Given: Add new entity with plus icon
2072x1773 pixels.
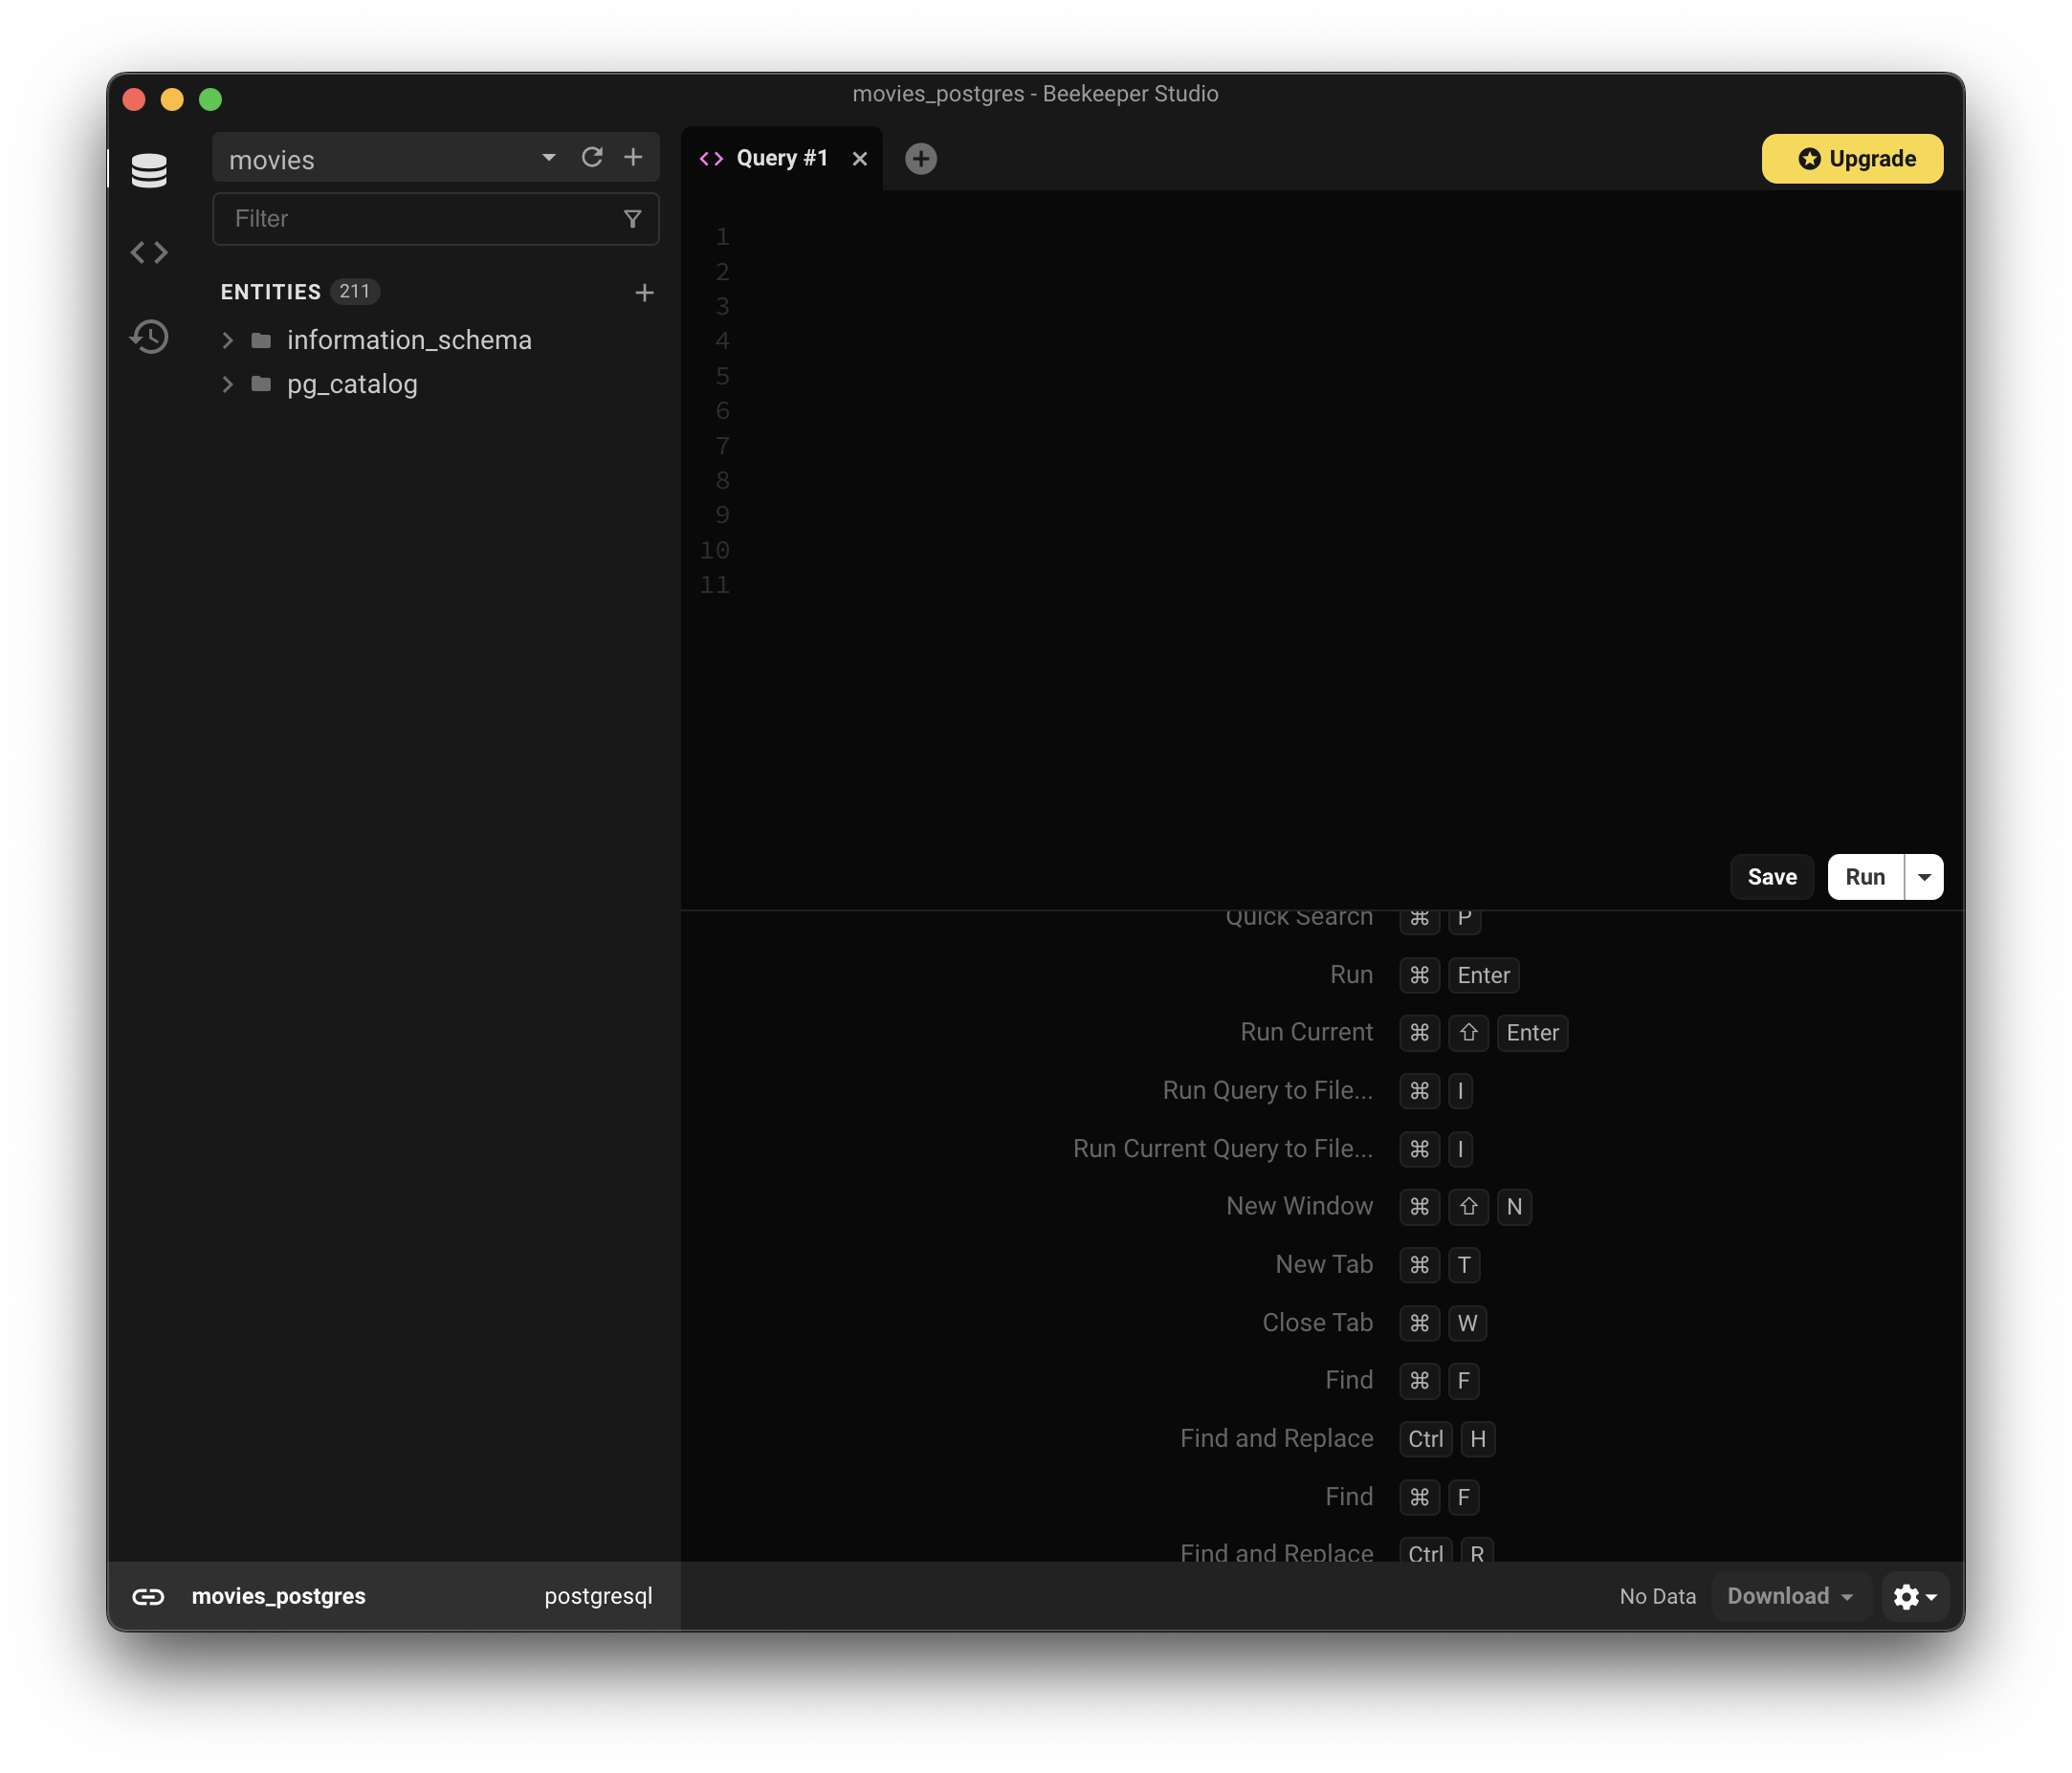Looking at the screenshot, I should click(x=644, y=293).
